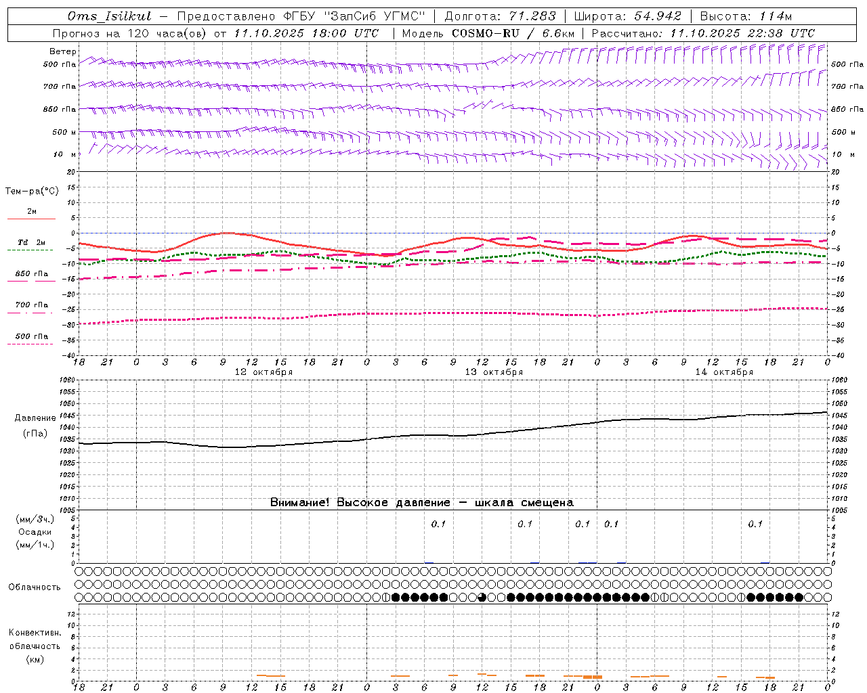Click the station name Oms_Isilkul in header
This screenshot has width=867, height=693.
(x=110, y=16)
